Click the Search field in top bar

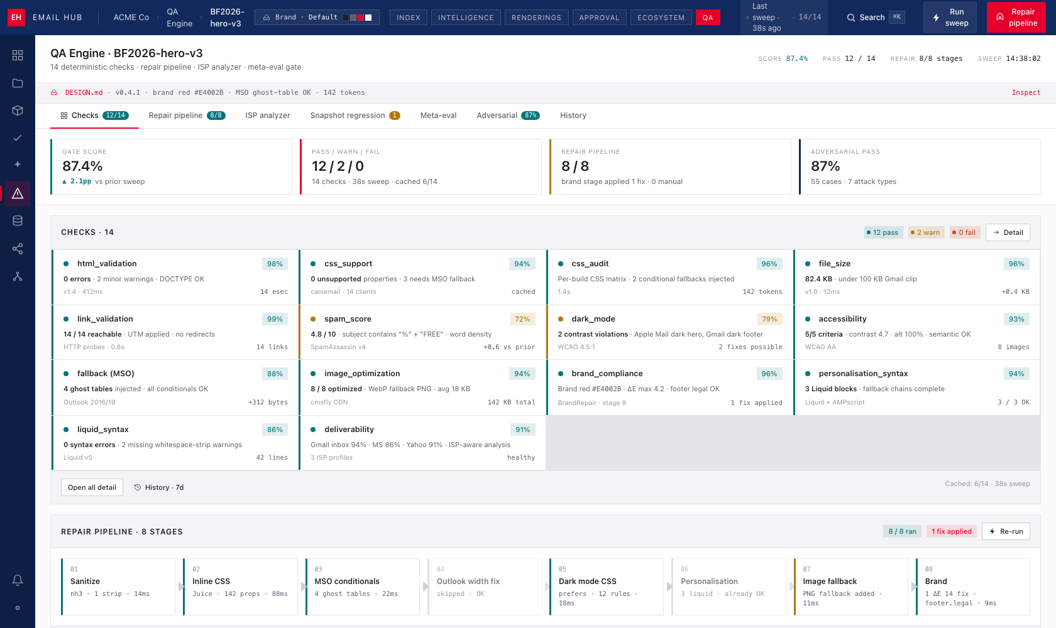point(875,18)
